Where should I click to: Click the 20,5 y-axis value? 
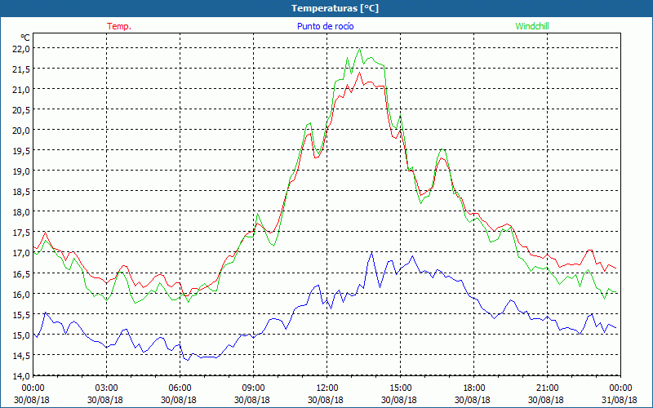click(21, 110)
